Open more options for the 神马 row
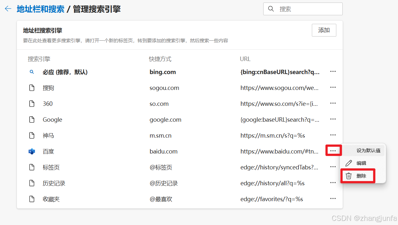This screenshot has width=398, height=225. pyautogui.click(x=333, y=135)
